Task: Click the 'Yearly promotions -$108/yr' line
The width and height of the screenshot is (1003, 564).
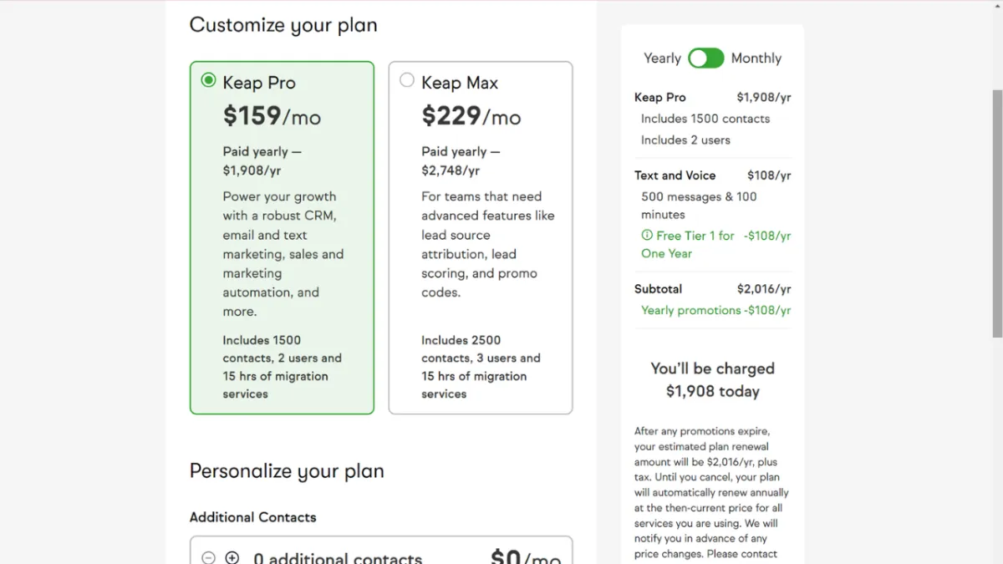Action: (715, 310)
